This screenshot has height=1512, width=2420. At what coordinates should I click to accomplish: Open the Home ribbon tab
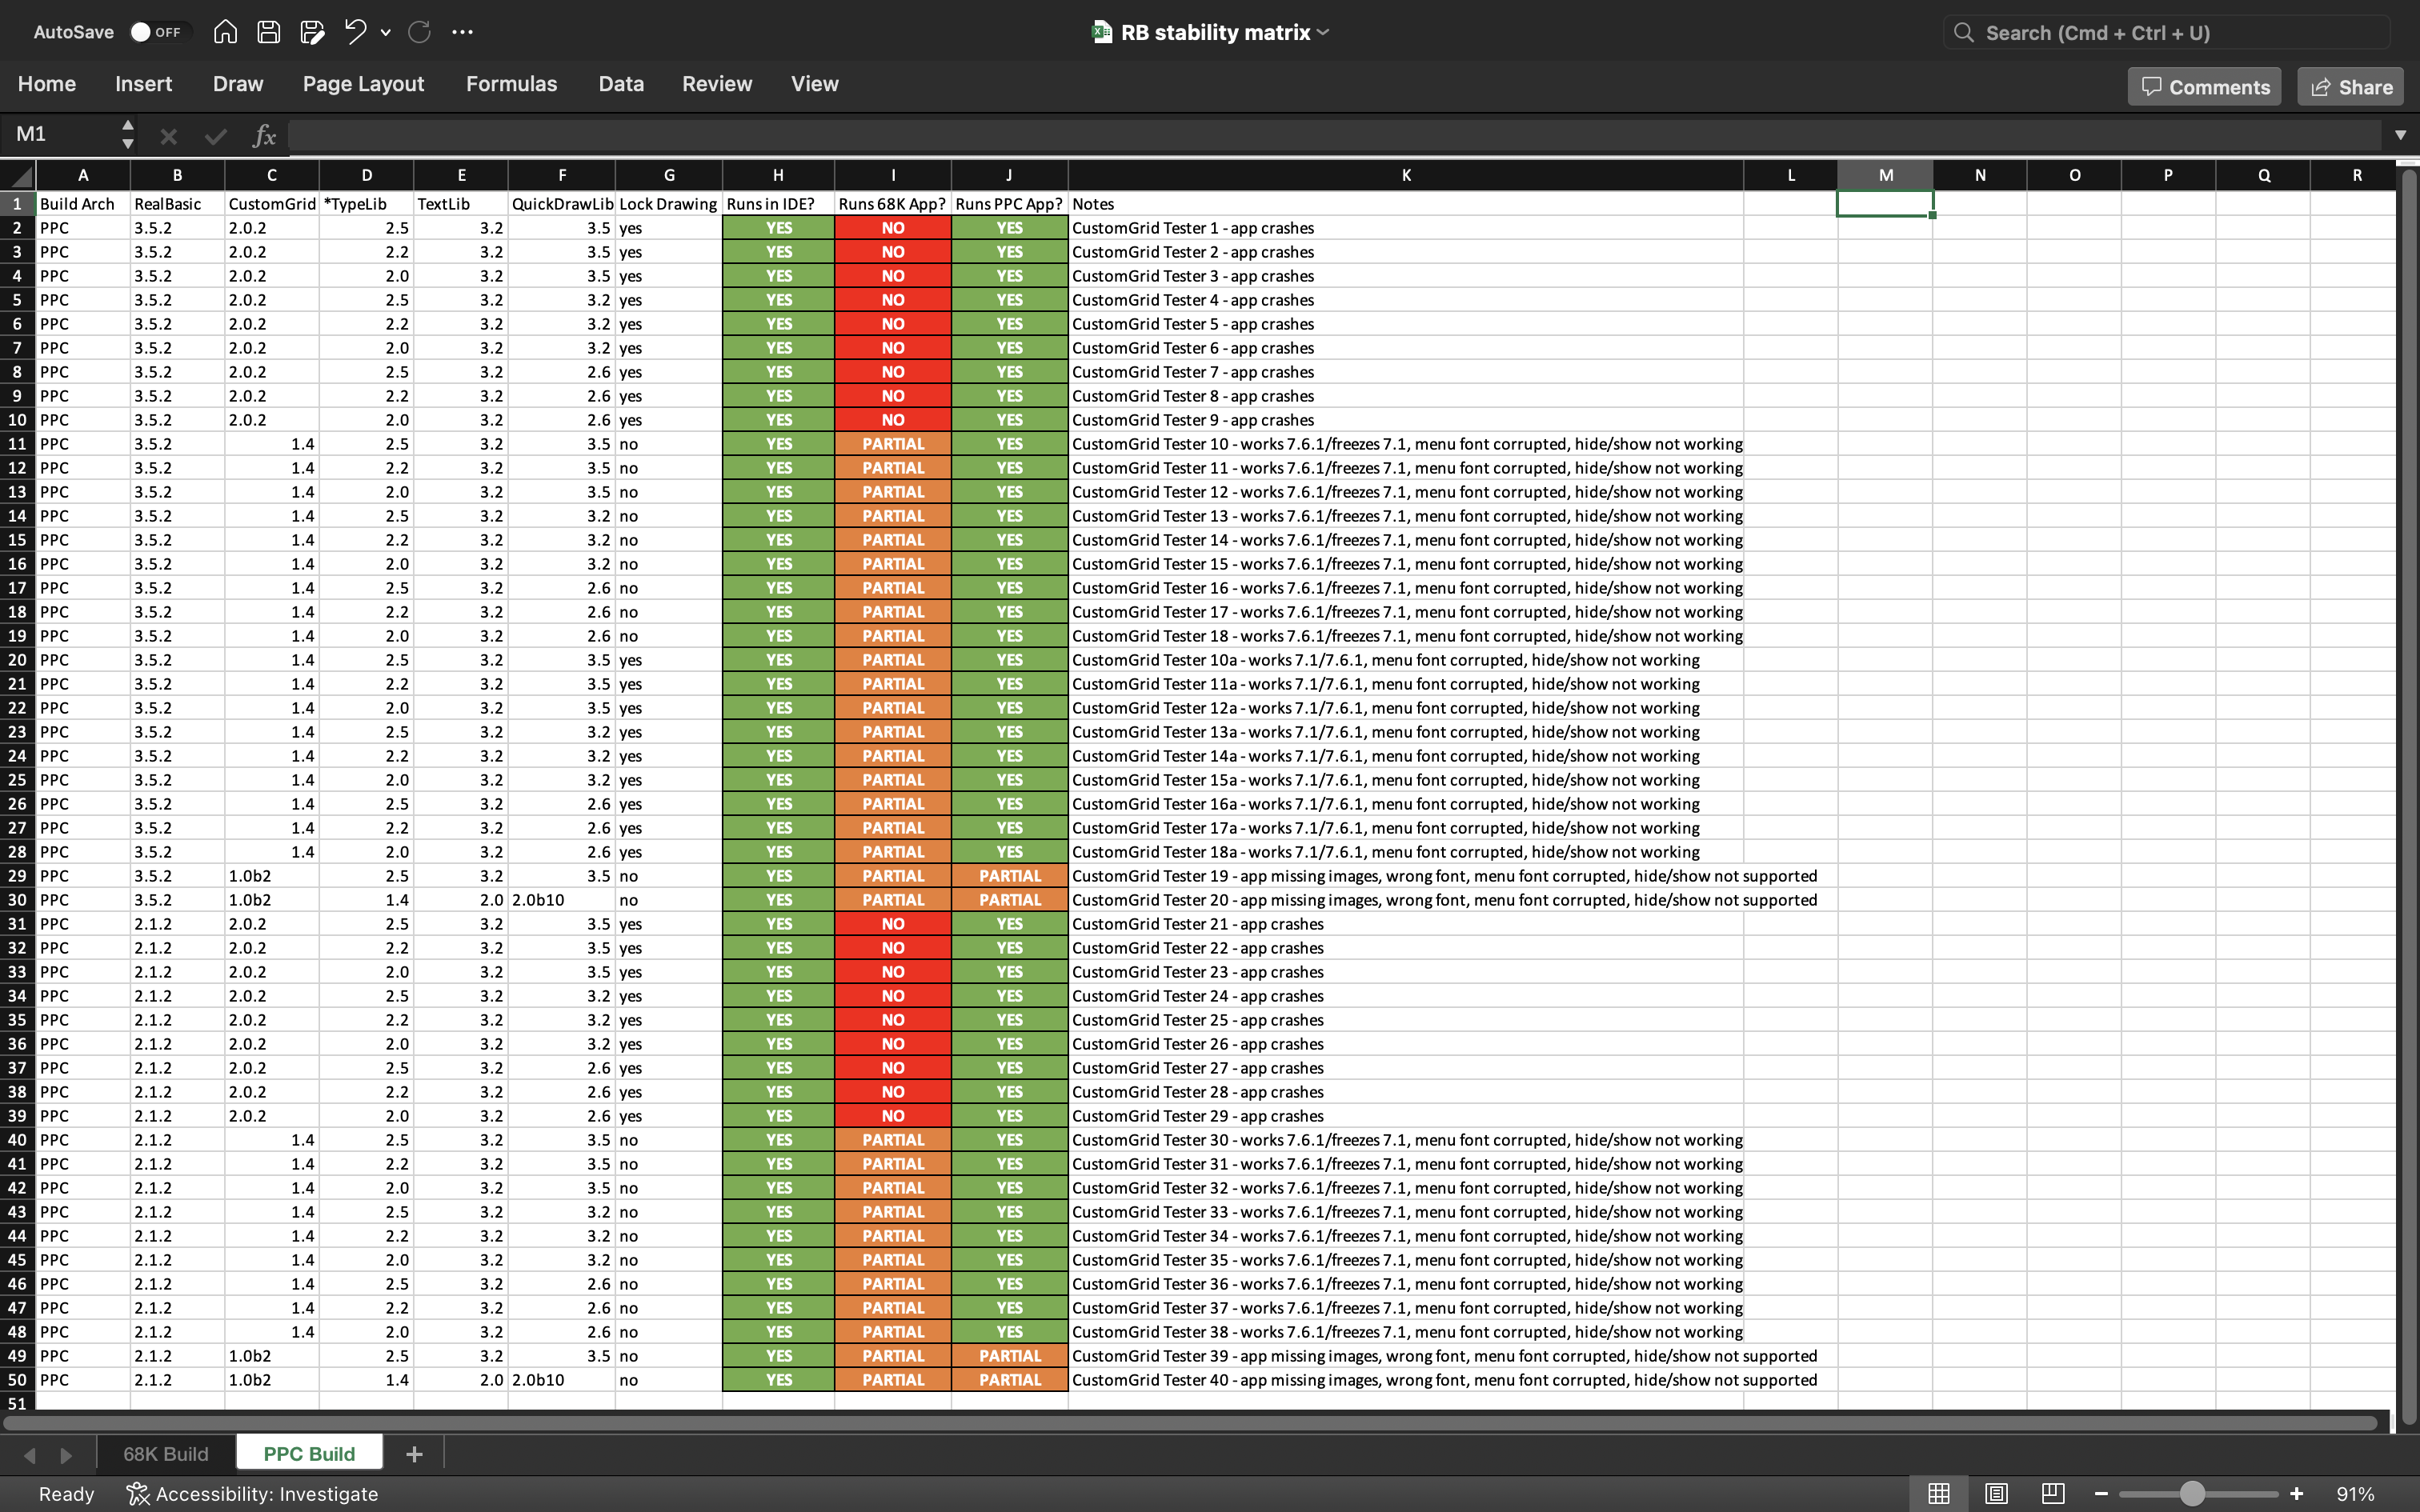click(x=47, y=84)
